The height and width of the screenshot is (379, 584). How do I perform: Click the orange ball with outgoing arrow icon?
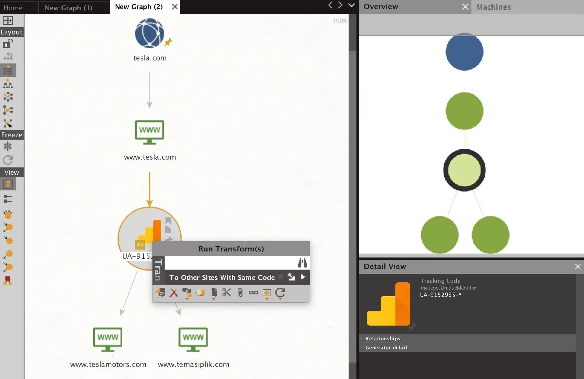pyautogui.click(x=8, y=254)
